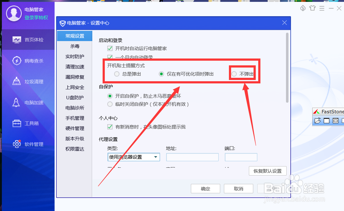Screen dimensions: 344x211
Task: Select 开启自保护 radio option
Action: [x=110, y=96]
